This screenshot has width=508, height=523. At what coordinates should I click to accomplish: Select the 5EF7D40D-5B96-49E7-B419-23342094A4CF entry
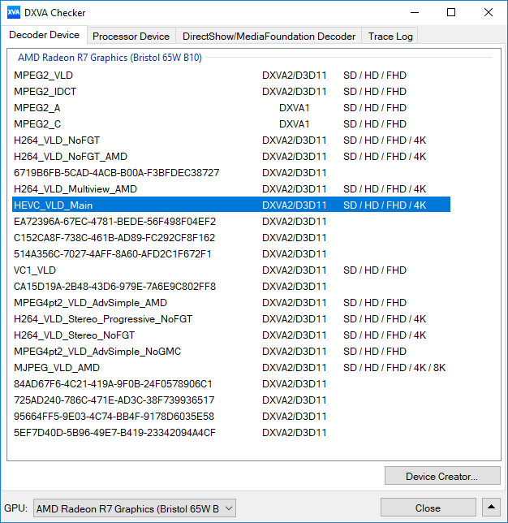point(231,433)
